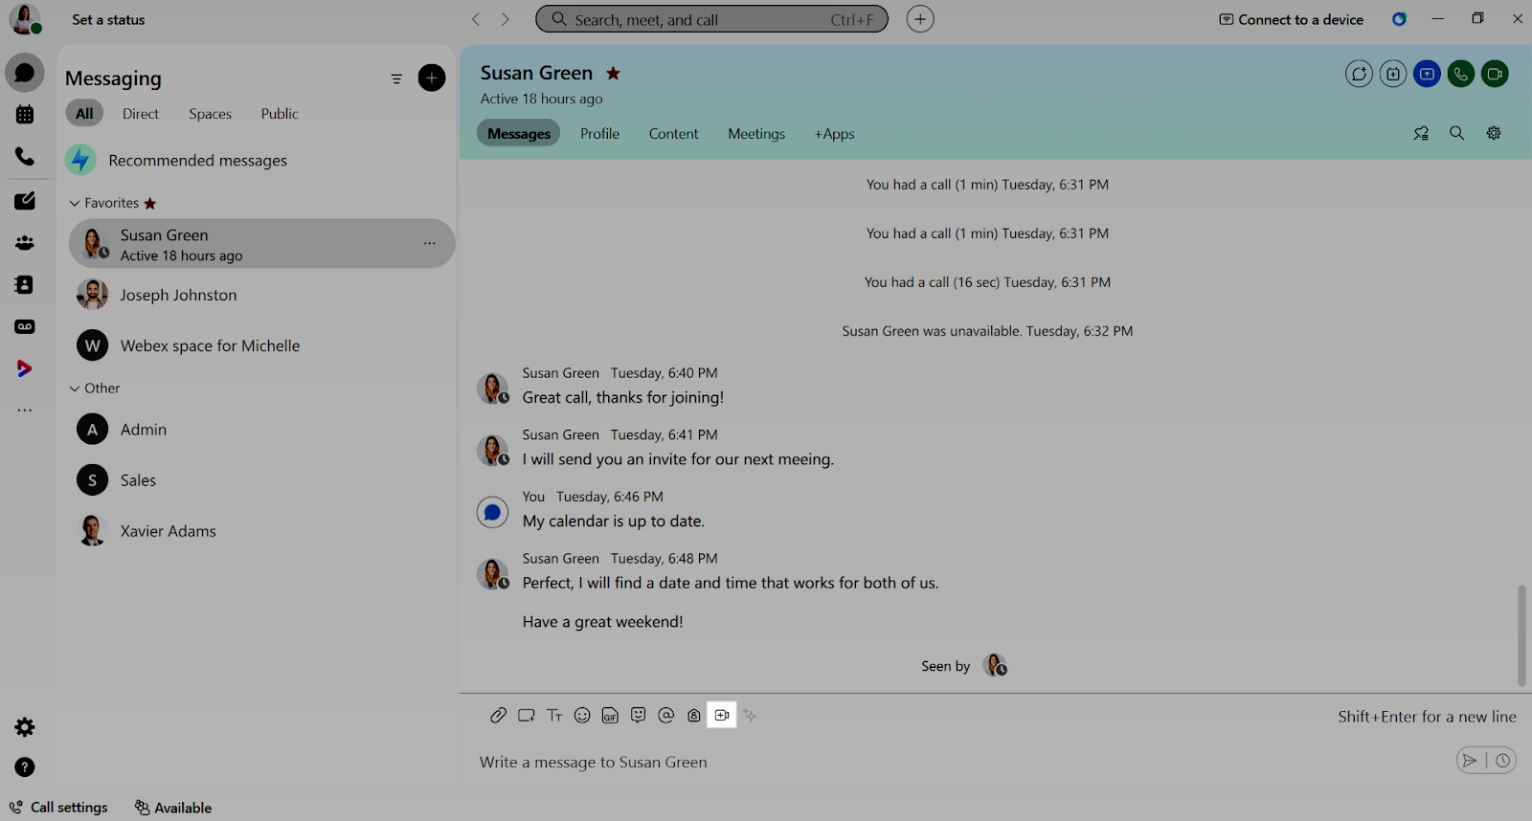Select the All filter tab

pyautogui.click(x=84, y=114)
